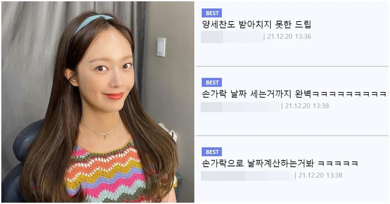Click the BEST badge above 손가락으로 날짜계산하는거봐 comment
The width and height of the screenshot is (390, 204).
tap(212, 152)
